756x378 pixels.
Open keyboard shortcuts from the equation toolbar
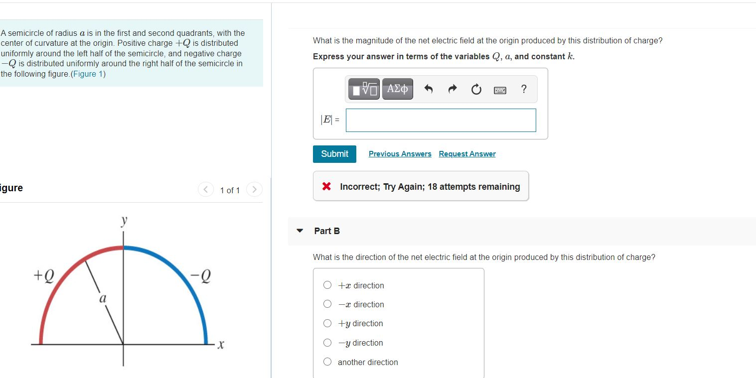pyautogui.click(x=499, y=89)
